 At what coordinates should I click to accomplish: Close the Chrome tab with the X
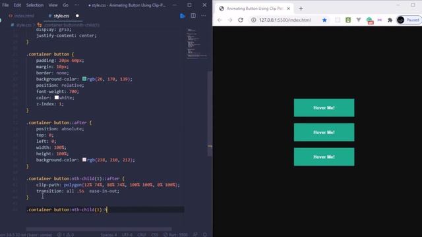(289, 9)
